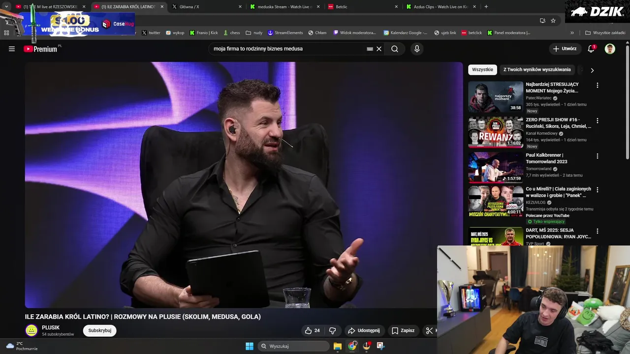
Task: Open the Chrome tab search dropdown
Action: pyautogui.click(x=6, y=7)
